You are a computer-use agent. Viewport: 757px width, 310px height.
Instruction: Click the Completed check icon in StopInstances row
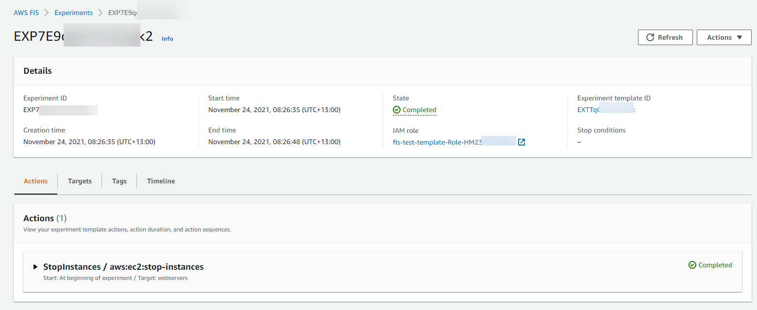[692, 265]
